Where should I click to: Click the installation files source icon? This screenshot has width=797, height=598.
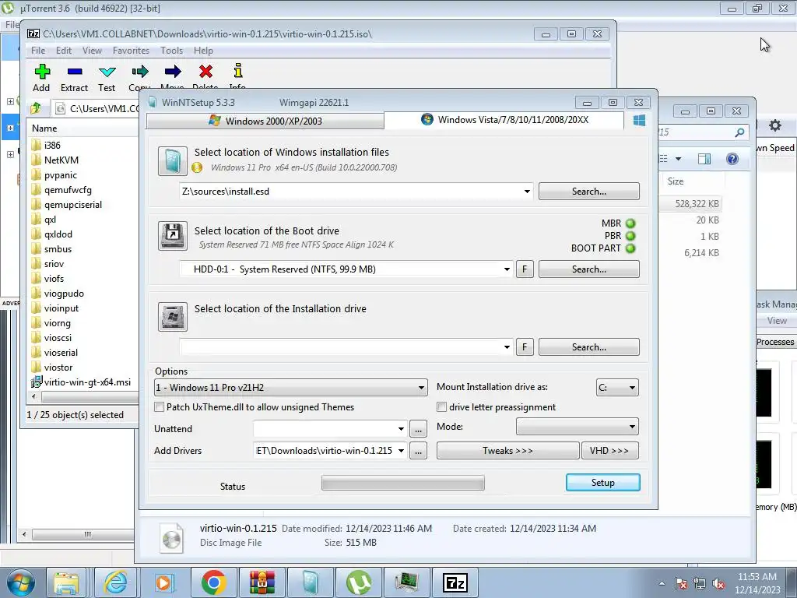(172, 160)
